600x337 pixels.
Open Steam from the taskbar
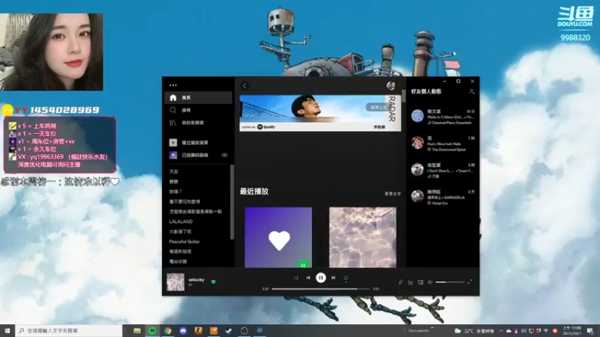pyautogui.click(x=229, y=330)
